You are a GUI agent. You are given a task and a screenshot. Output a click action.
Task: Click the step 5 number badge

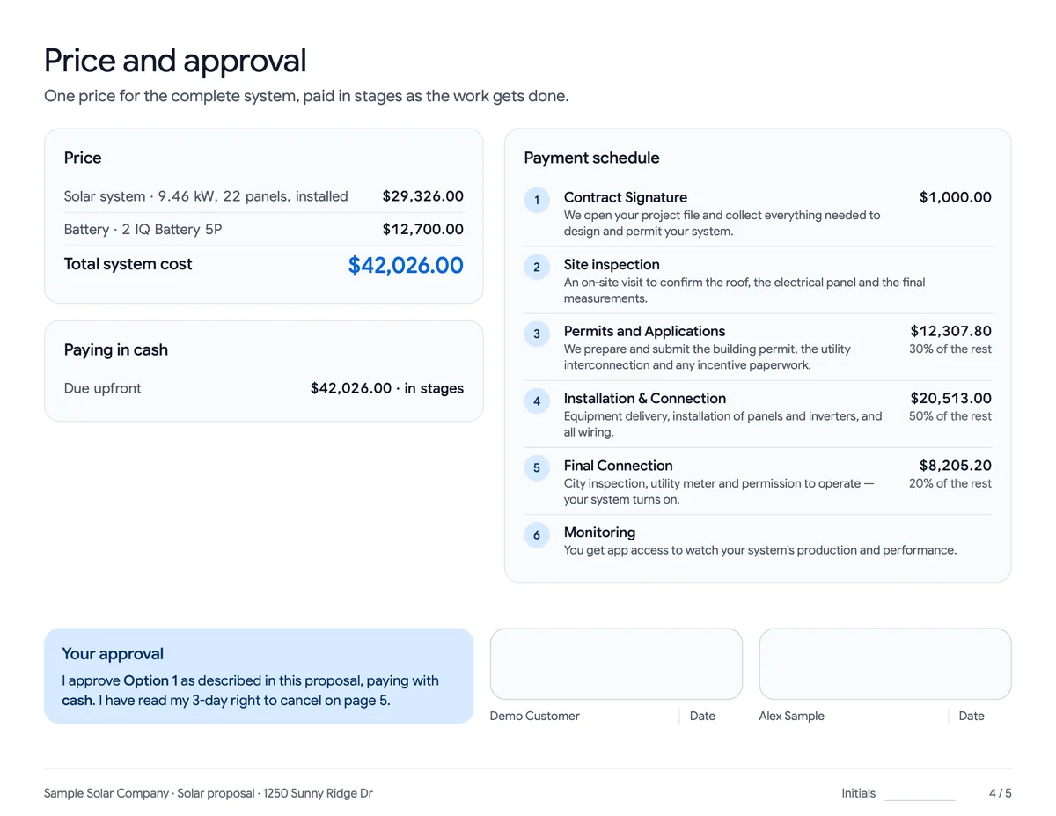pos(537,468)
